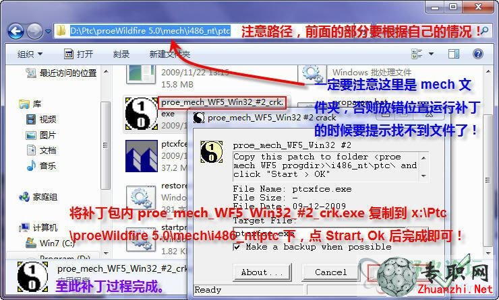Select 最近访问的位置 in navigation pane

61,73
